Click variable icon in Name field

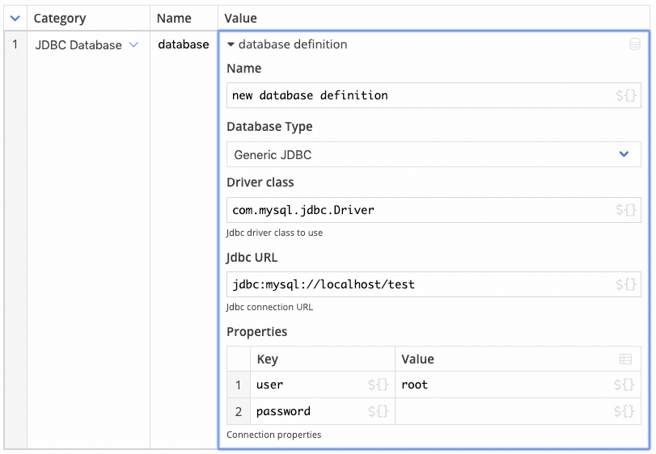point(626,95)
